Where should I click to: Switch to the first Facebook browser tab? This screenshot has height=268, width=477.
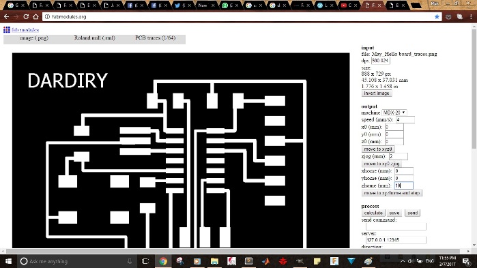point(135,5)
